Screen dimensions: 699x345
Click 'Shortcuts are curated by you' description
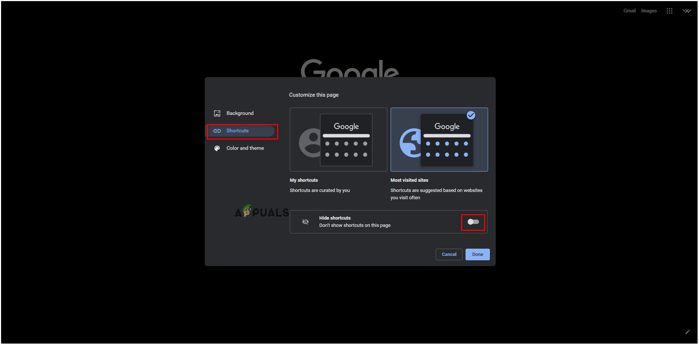[x=320, y=190]
